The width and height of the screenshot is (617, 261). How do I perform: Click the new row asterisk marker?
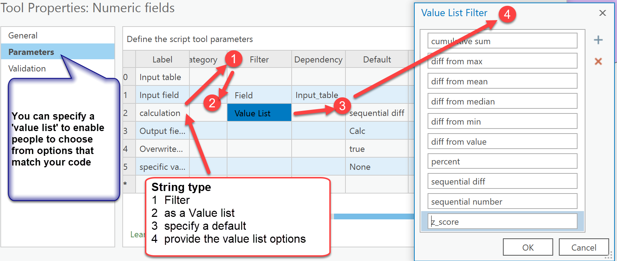click(x=125, y=184)
